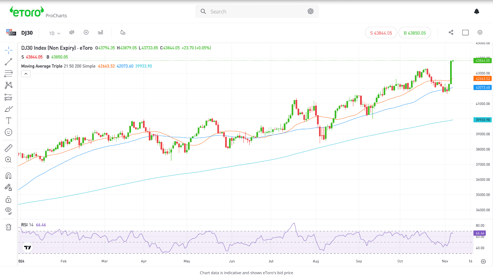Go to eToro ProCharts home logo

coord(38,12)
